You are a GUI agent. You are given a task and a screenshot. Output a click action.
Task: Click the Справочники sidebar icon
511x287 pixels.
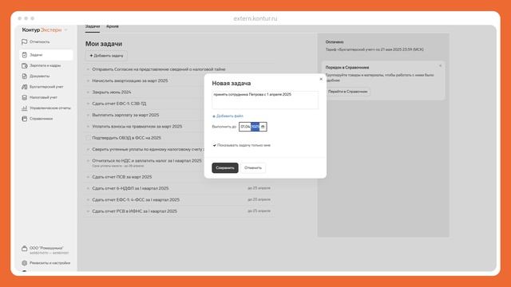click(25, 119)
